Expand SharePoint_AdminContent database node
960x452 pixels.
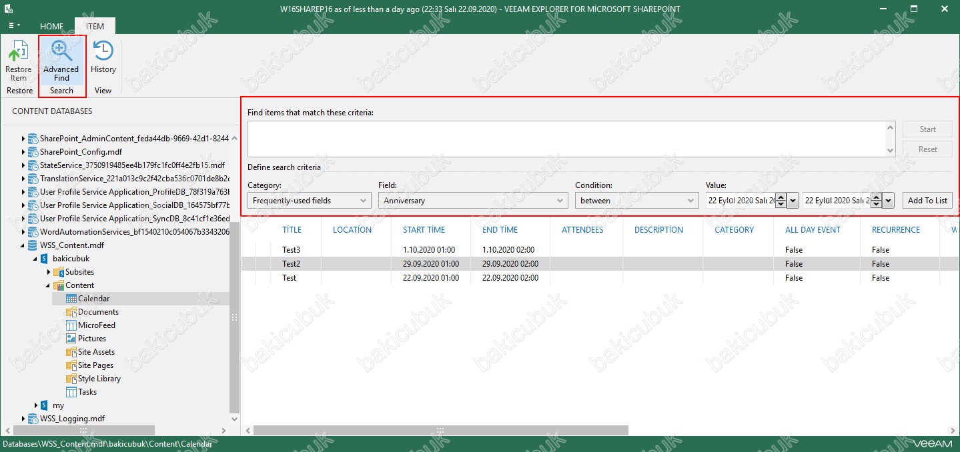[x=23, y=139]
